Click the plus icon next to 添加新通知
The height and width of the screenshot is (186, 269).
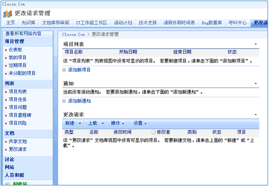[64, 101]
